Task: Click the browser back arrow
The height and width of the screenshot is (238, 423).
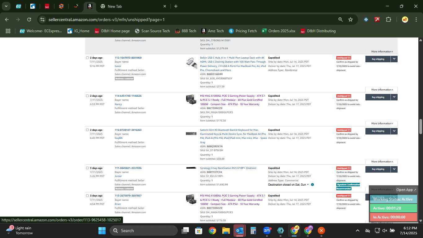Action: pyautogui.click(x=7, y=20)
